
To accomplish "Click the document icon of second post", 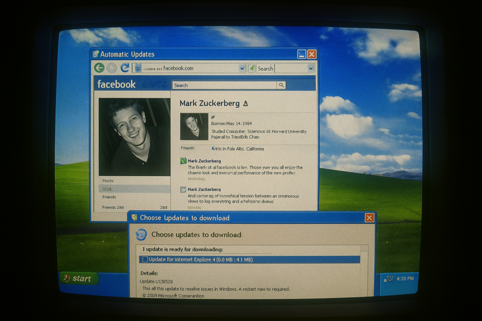I will coord(183,189).
